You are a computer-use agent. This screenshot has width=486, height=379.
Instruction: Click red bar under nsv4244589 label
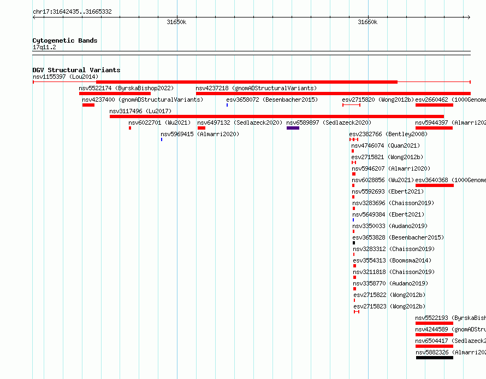(x=434, y=335)
